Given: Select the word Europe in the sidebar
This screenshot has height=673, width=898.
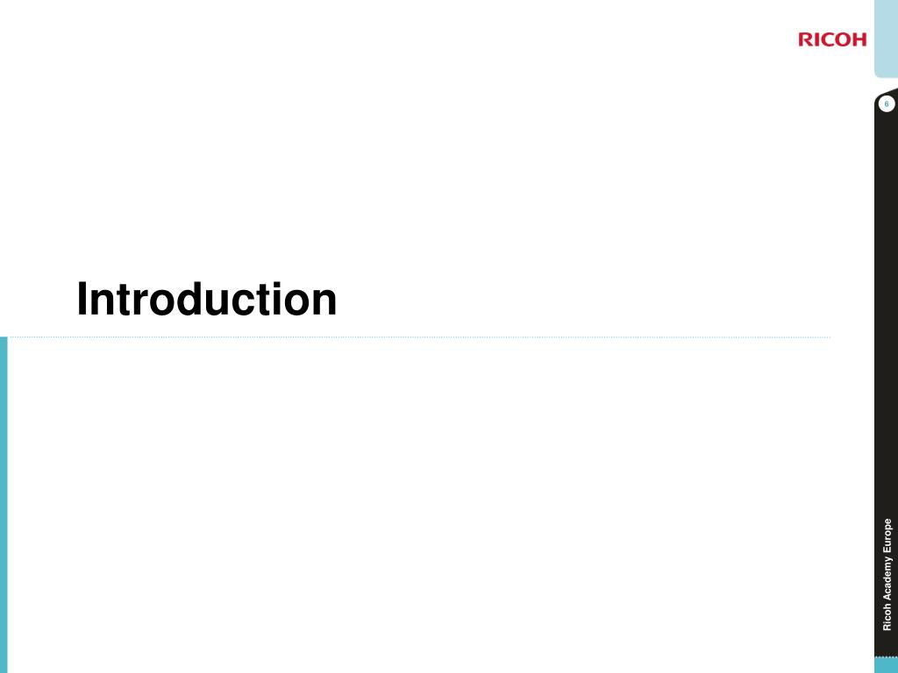Looking at the screenshot, I should coord(887,535).
